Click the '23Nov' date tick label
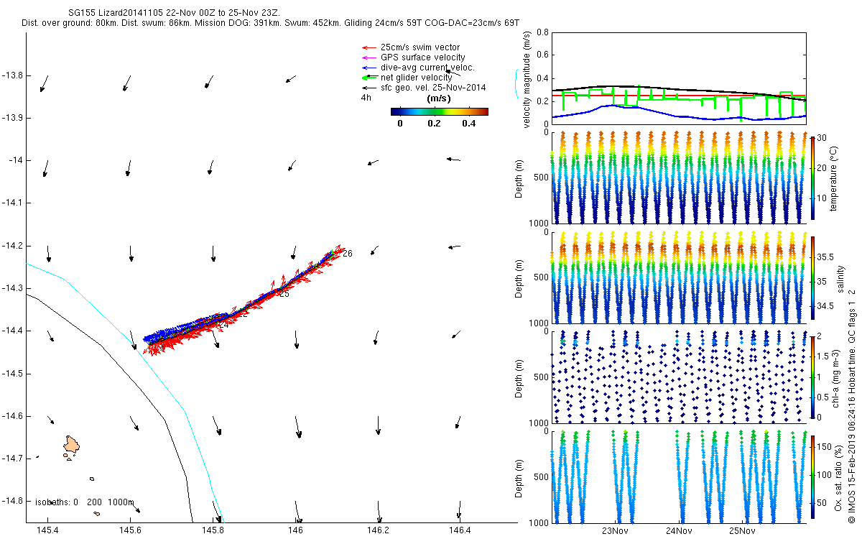 [616, 531]
